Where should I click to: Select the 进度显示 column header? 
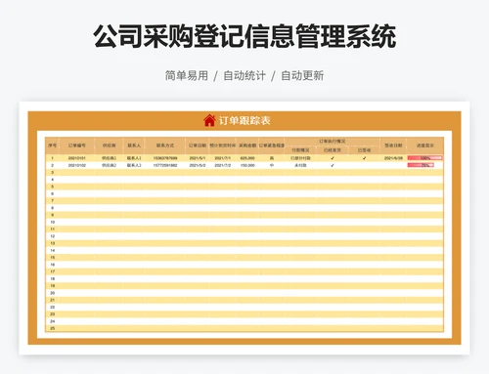pyautogui.click(x=425, y=145)
